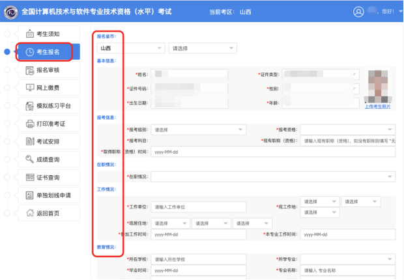The width and height of the screenshot is (404, 280).
Task: Click the 考生须知 sidebar icon
Action: [x=30, y=34]
